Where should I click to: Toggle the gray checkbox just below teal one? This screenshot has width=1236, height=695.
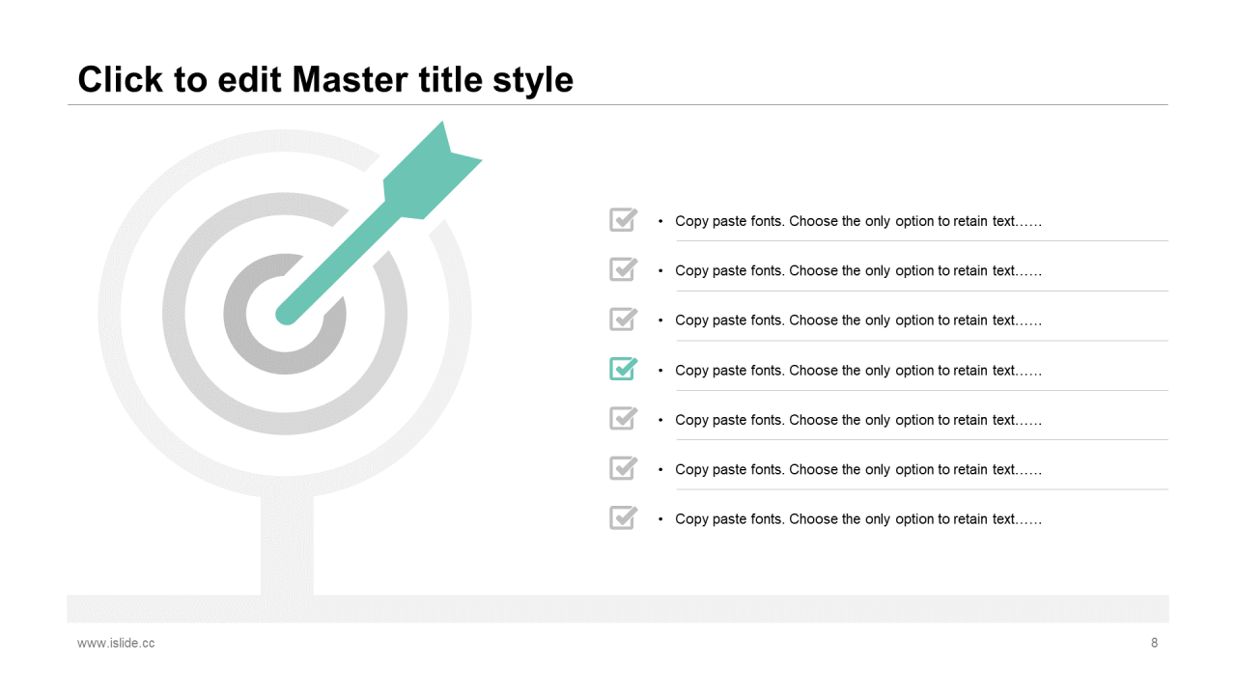[624, 418]
